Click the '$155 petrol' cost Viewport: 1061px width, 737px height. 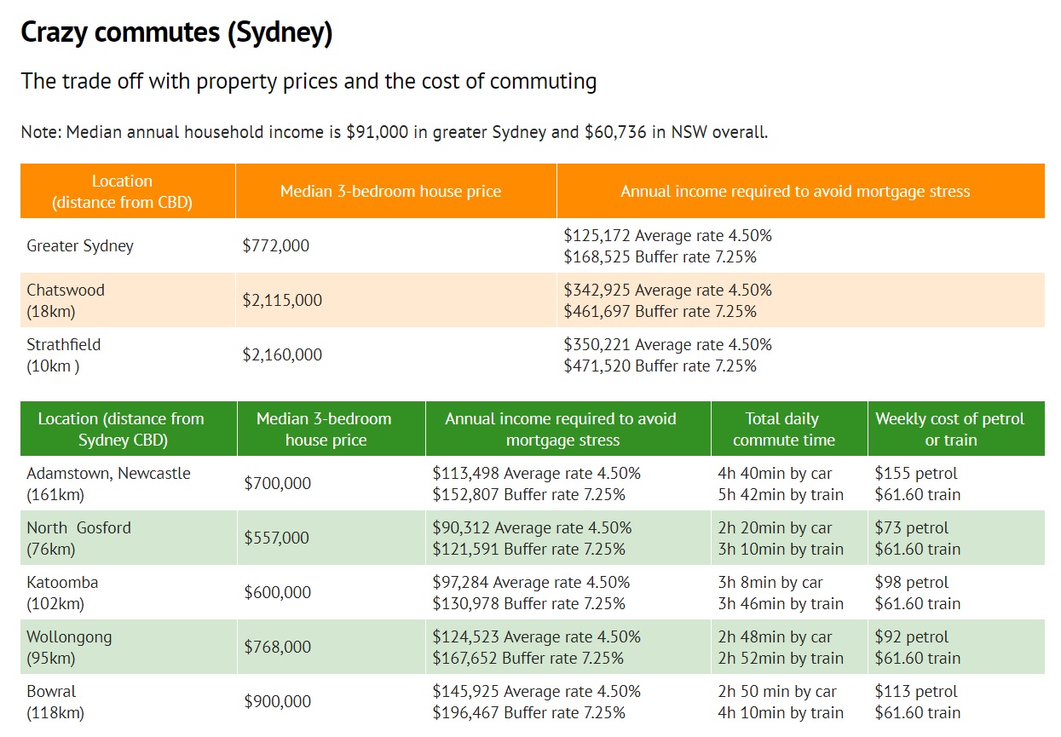[916, 474]
